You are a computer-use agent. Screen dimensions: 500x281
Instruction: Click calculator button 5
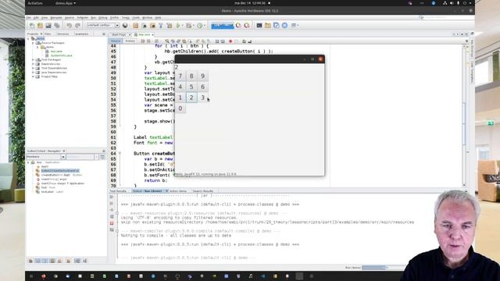[x=191, y=87]
